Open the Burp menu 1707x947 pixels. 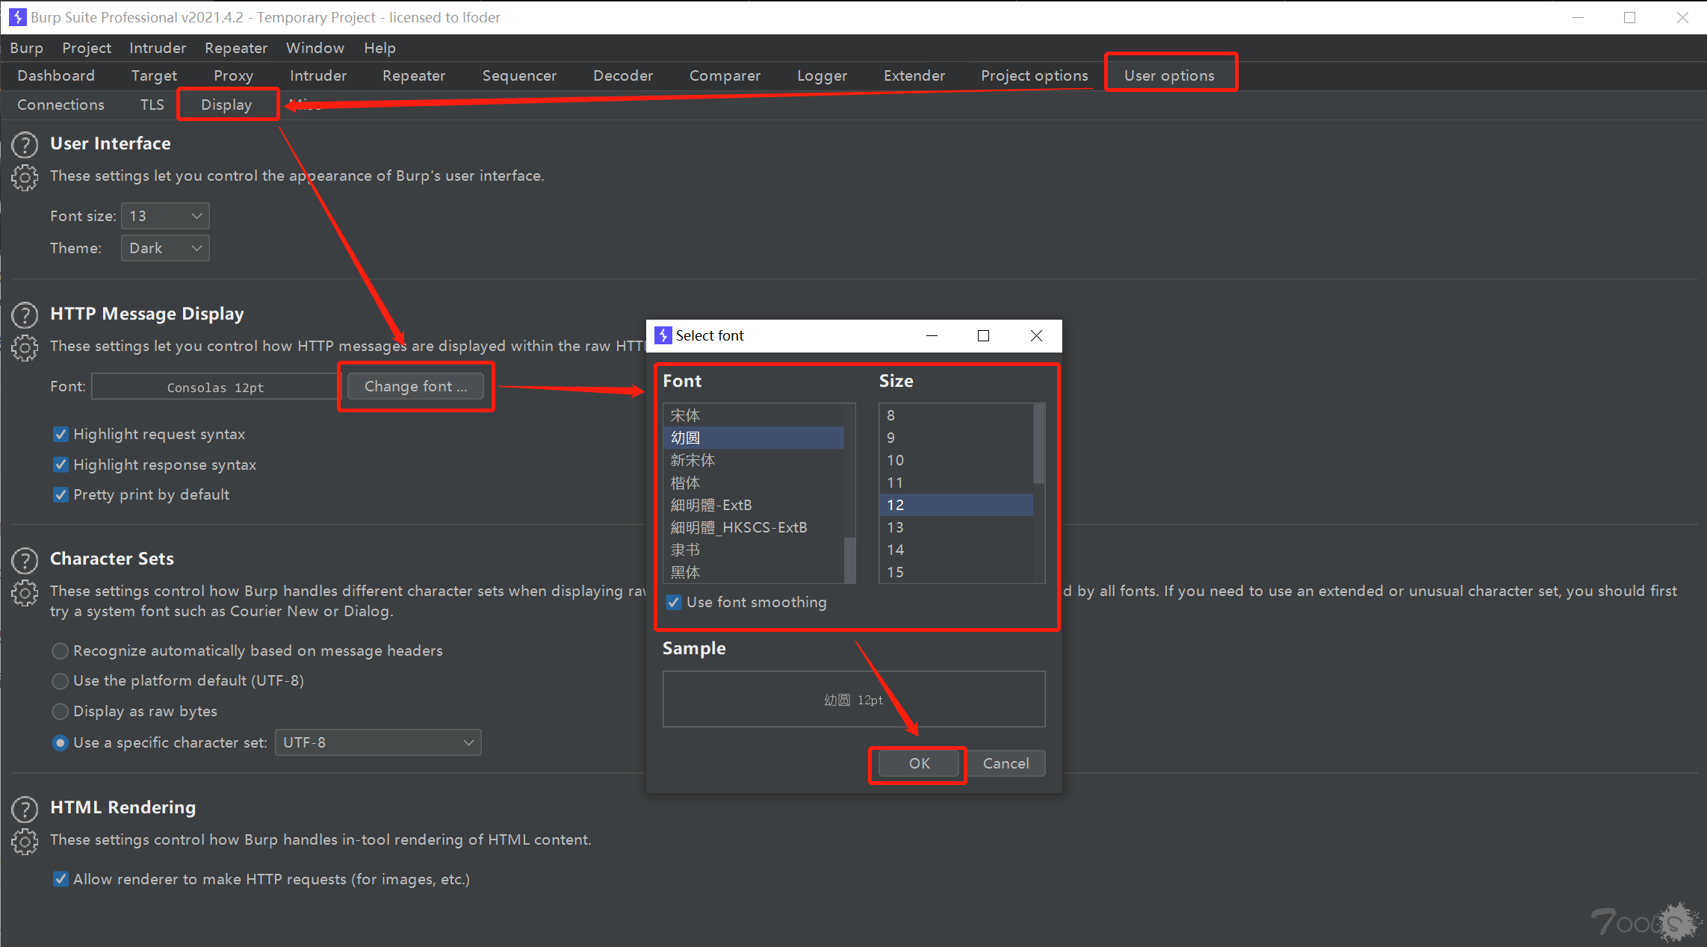coord(26,48)
